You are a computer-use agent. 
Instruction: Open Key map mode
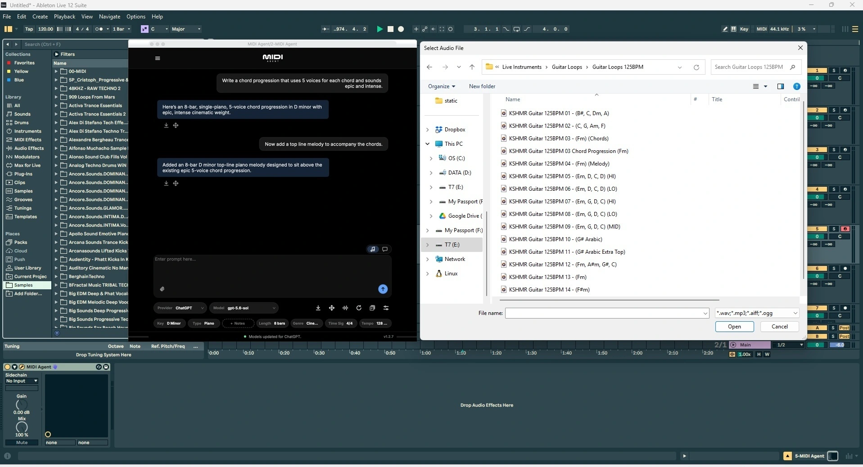tap(744, 29)
